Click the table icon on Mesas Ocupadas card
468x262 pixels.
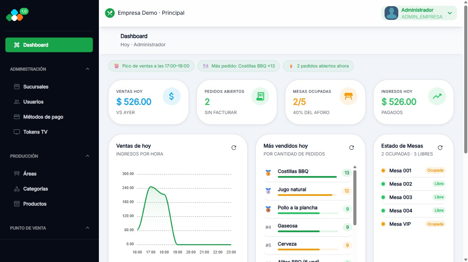pyautogui.click(x=348, y=96)
